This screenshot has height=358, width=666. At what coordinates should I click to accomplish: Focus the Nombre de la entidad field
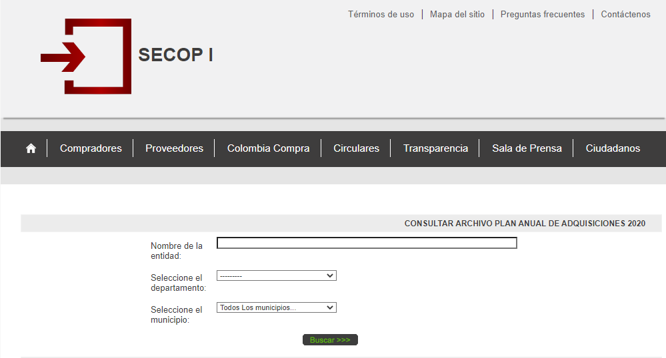coord(367,243)
